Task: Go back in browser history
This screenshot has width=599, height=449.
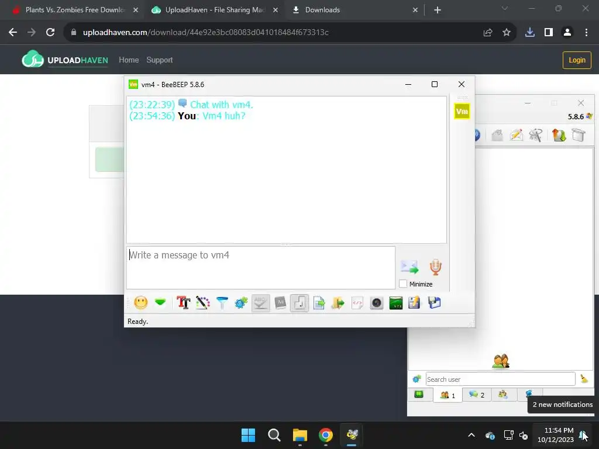Action: pyautogui.click(x=13, y=33)
